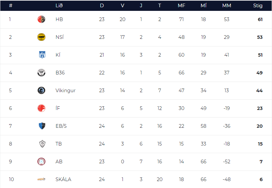Click the B36 team emblem
The image size is (272, 188).
[41, 72]
